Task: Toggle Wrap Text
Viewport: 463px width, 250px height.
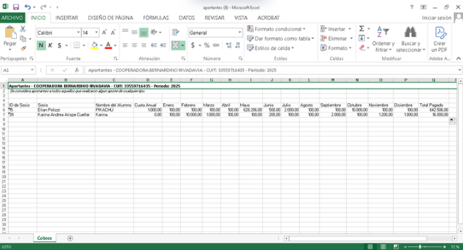Action: (x=176, y=32)
